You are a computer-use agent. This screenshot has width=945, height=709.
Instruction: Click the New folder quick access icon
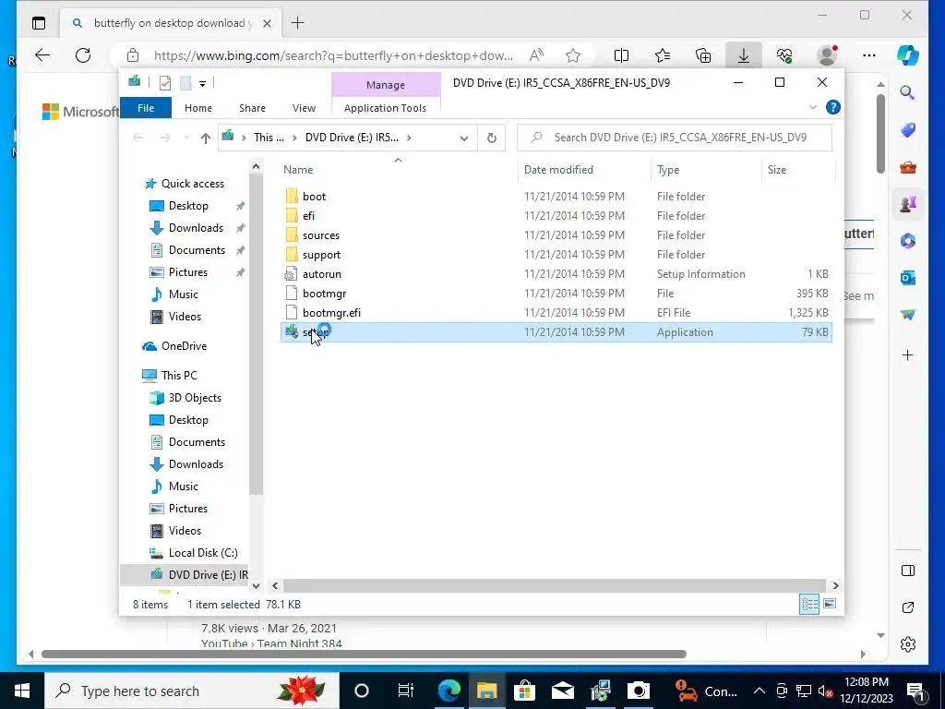coord(185,83)
